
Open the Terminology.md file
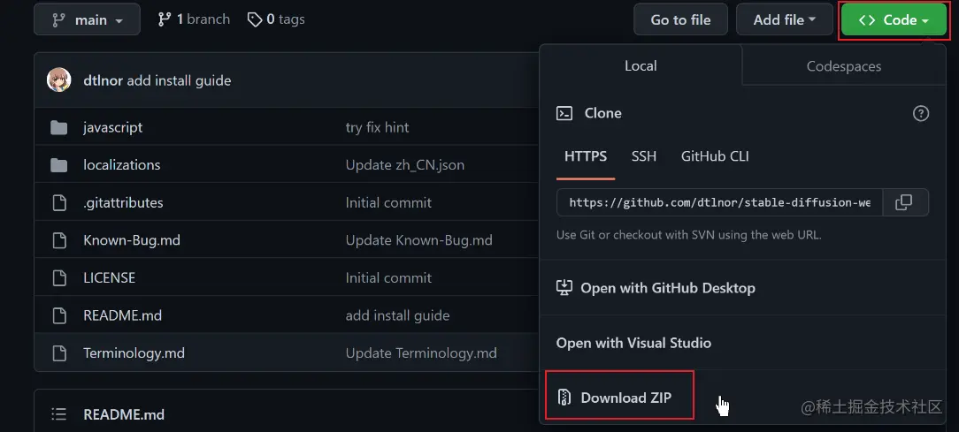(134, 353)
